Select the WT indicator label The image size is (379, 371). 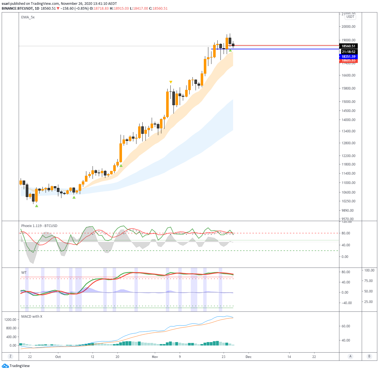24,273
